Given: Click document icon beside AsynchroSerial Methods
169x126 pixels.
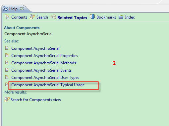Looking at the screenshot, I should [7, 63].
